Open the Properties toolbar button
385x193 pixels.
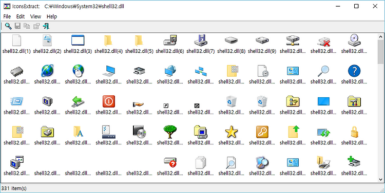click(x=36, y=26)
